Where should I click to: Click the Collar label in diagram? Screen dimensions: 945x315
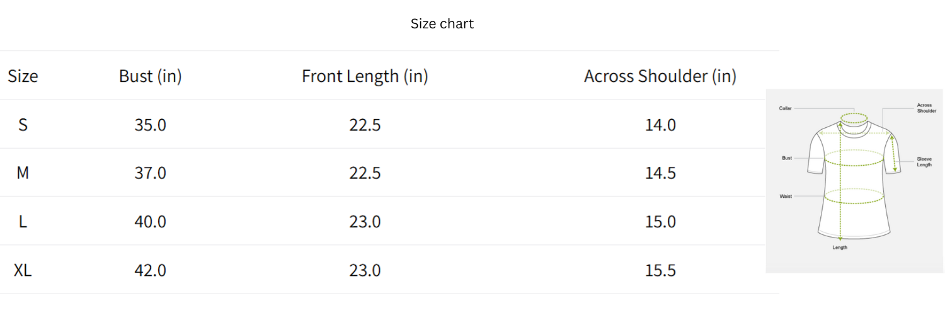[x=785, y=108]
